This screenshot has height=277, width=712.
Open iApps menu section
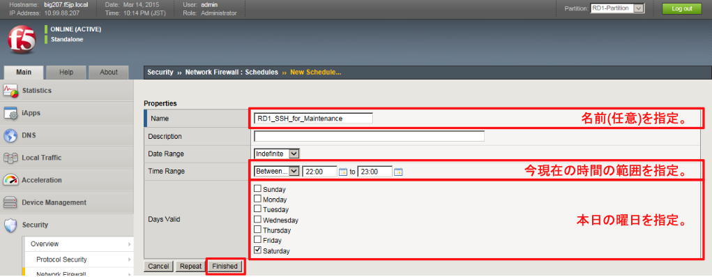[x=67, y=113]
